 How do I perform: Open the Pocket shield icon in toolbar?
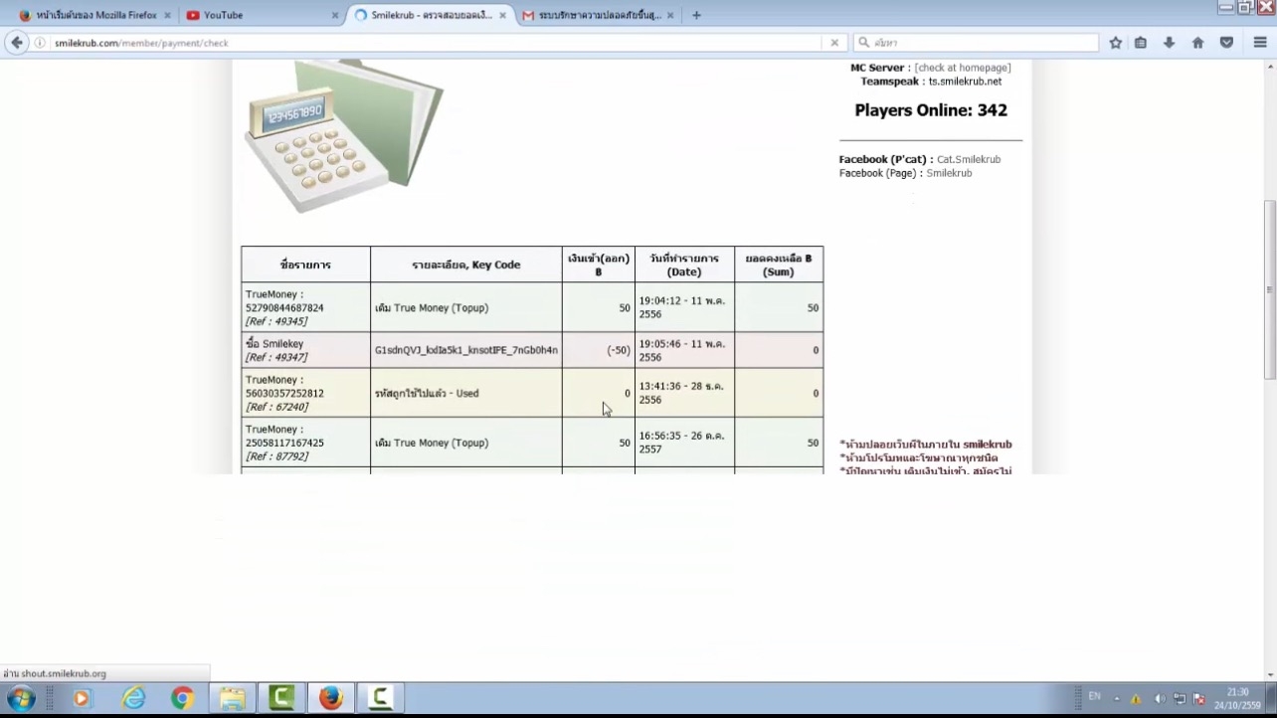1226,43
